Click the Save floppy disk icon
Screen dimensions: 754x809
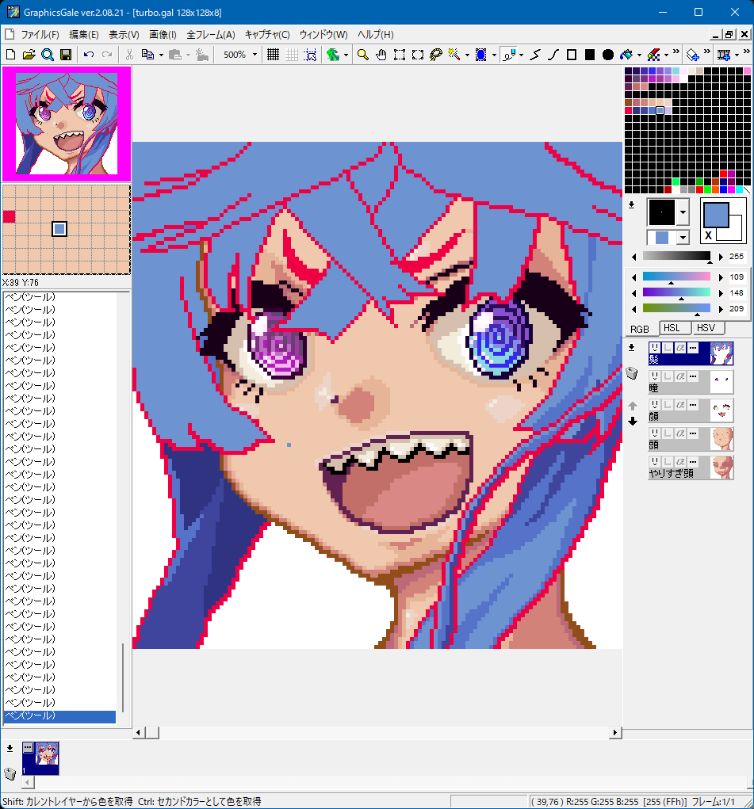(66, 55)
